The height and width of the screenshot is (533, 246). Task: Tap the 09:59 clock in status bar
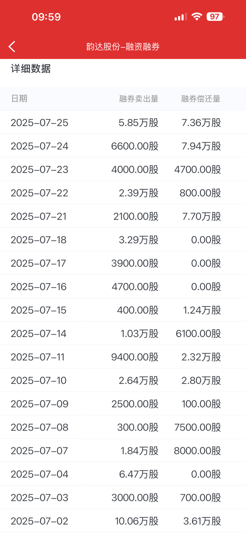(46, 17)
